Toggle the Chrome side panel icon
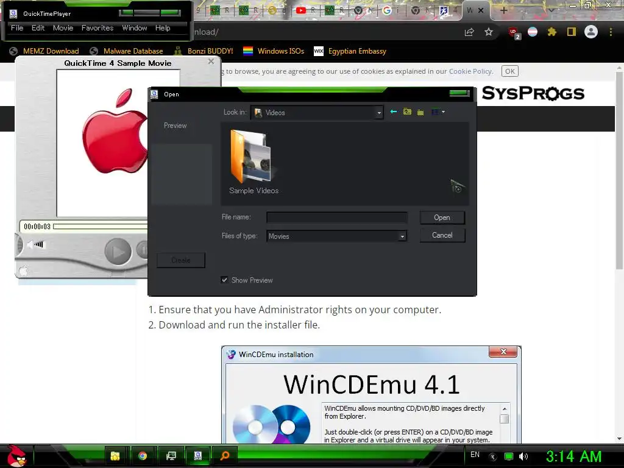This screenshot has height=468, width=624. click(x=572, y=32)
